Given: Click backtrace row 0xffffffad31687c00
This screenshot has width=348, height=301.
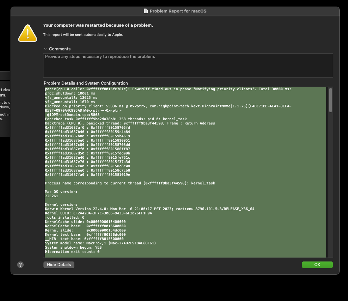Looking at the screenshot, I should click(88, 145).
